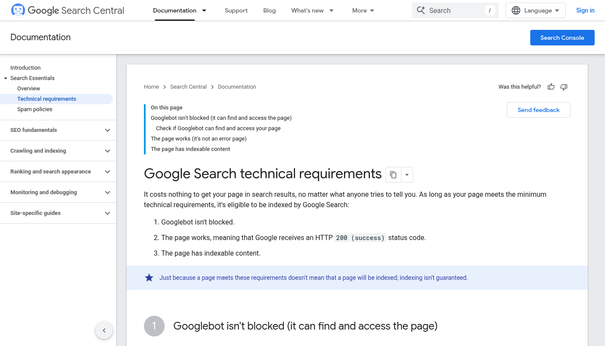Click the Search Central breadcrumb link
605x346 pixels.
(188, 87)
